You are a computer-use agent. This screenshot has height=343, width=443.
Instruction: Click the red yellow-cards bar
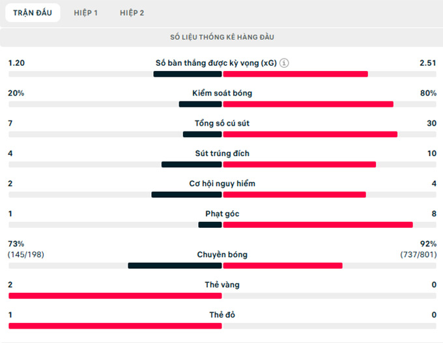point(115,295)
